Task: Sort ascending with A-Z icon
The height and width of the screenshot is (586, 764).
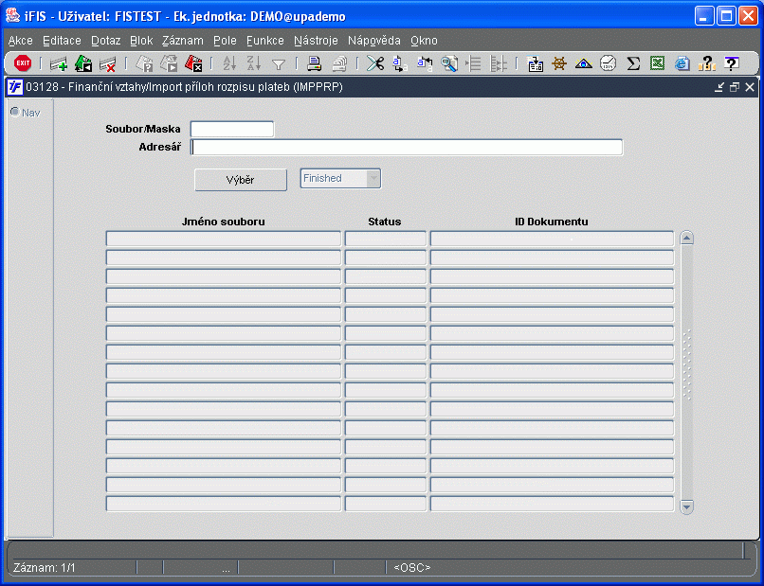Action: tap(229, 63)
